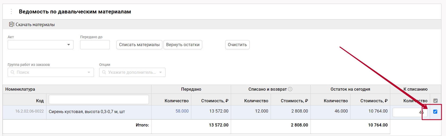Select the Сирень кустовая item name cell
The width and height of the screenshot is (446, 136).
[87, 111]
